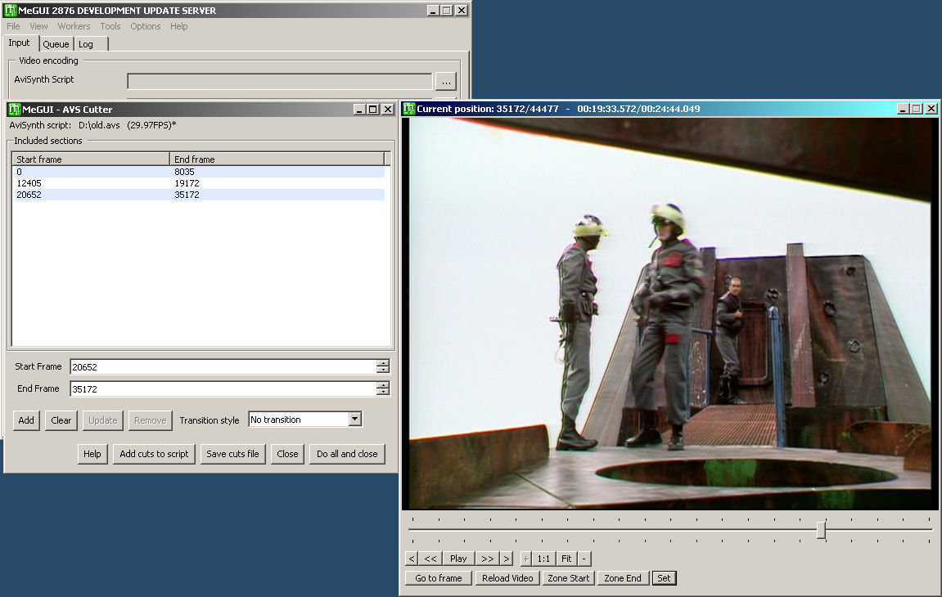
Task: Click the Close button in AVS Cutter
Action: pos(287,454)
